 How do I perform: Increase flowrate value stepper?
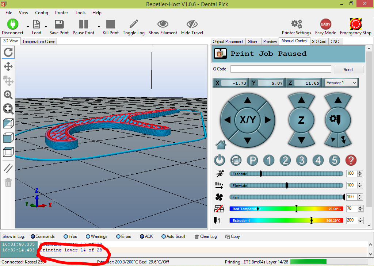[x=360, y=184]
